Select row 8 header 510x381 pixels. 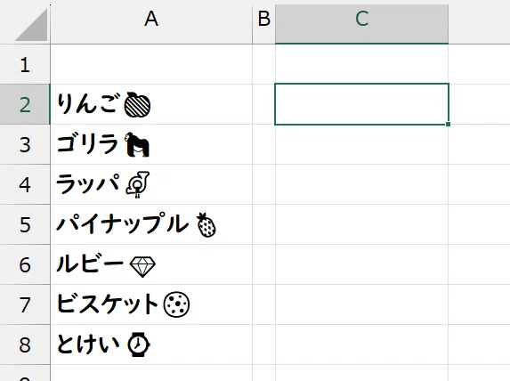(x=25, y=345)
